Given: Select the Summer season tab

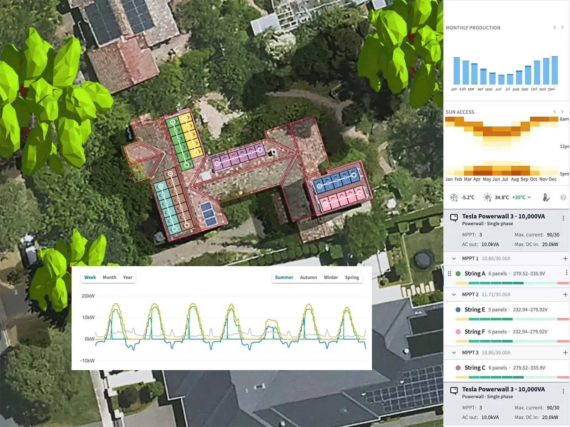Looking at the screenshot, I should click(284, 278).
